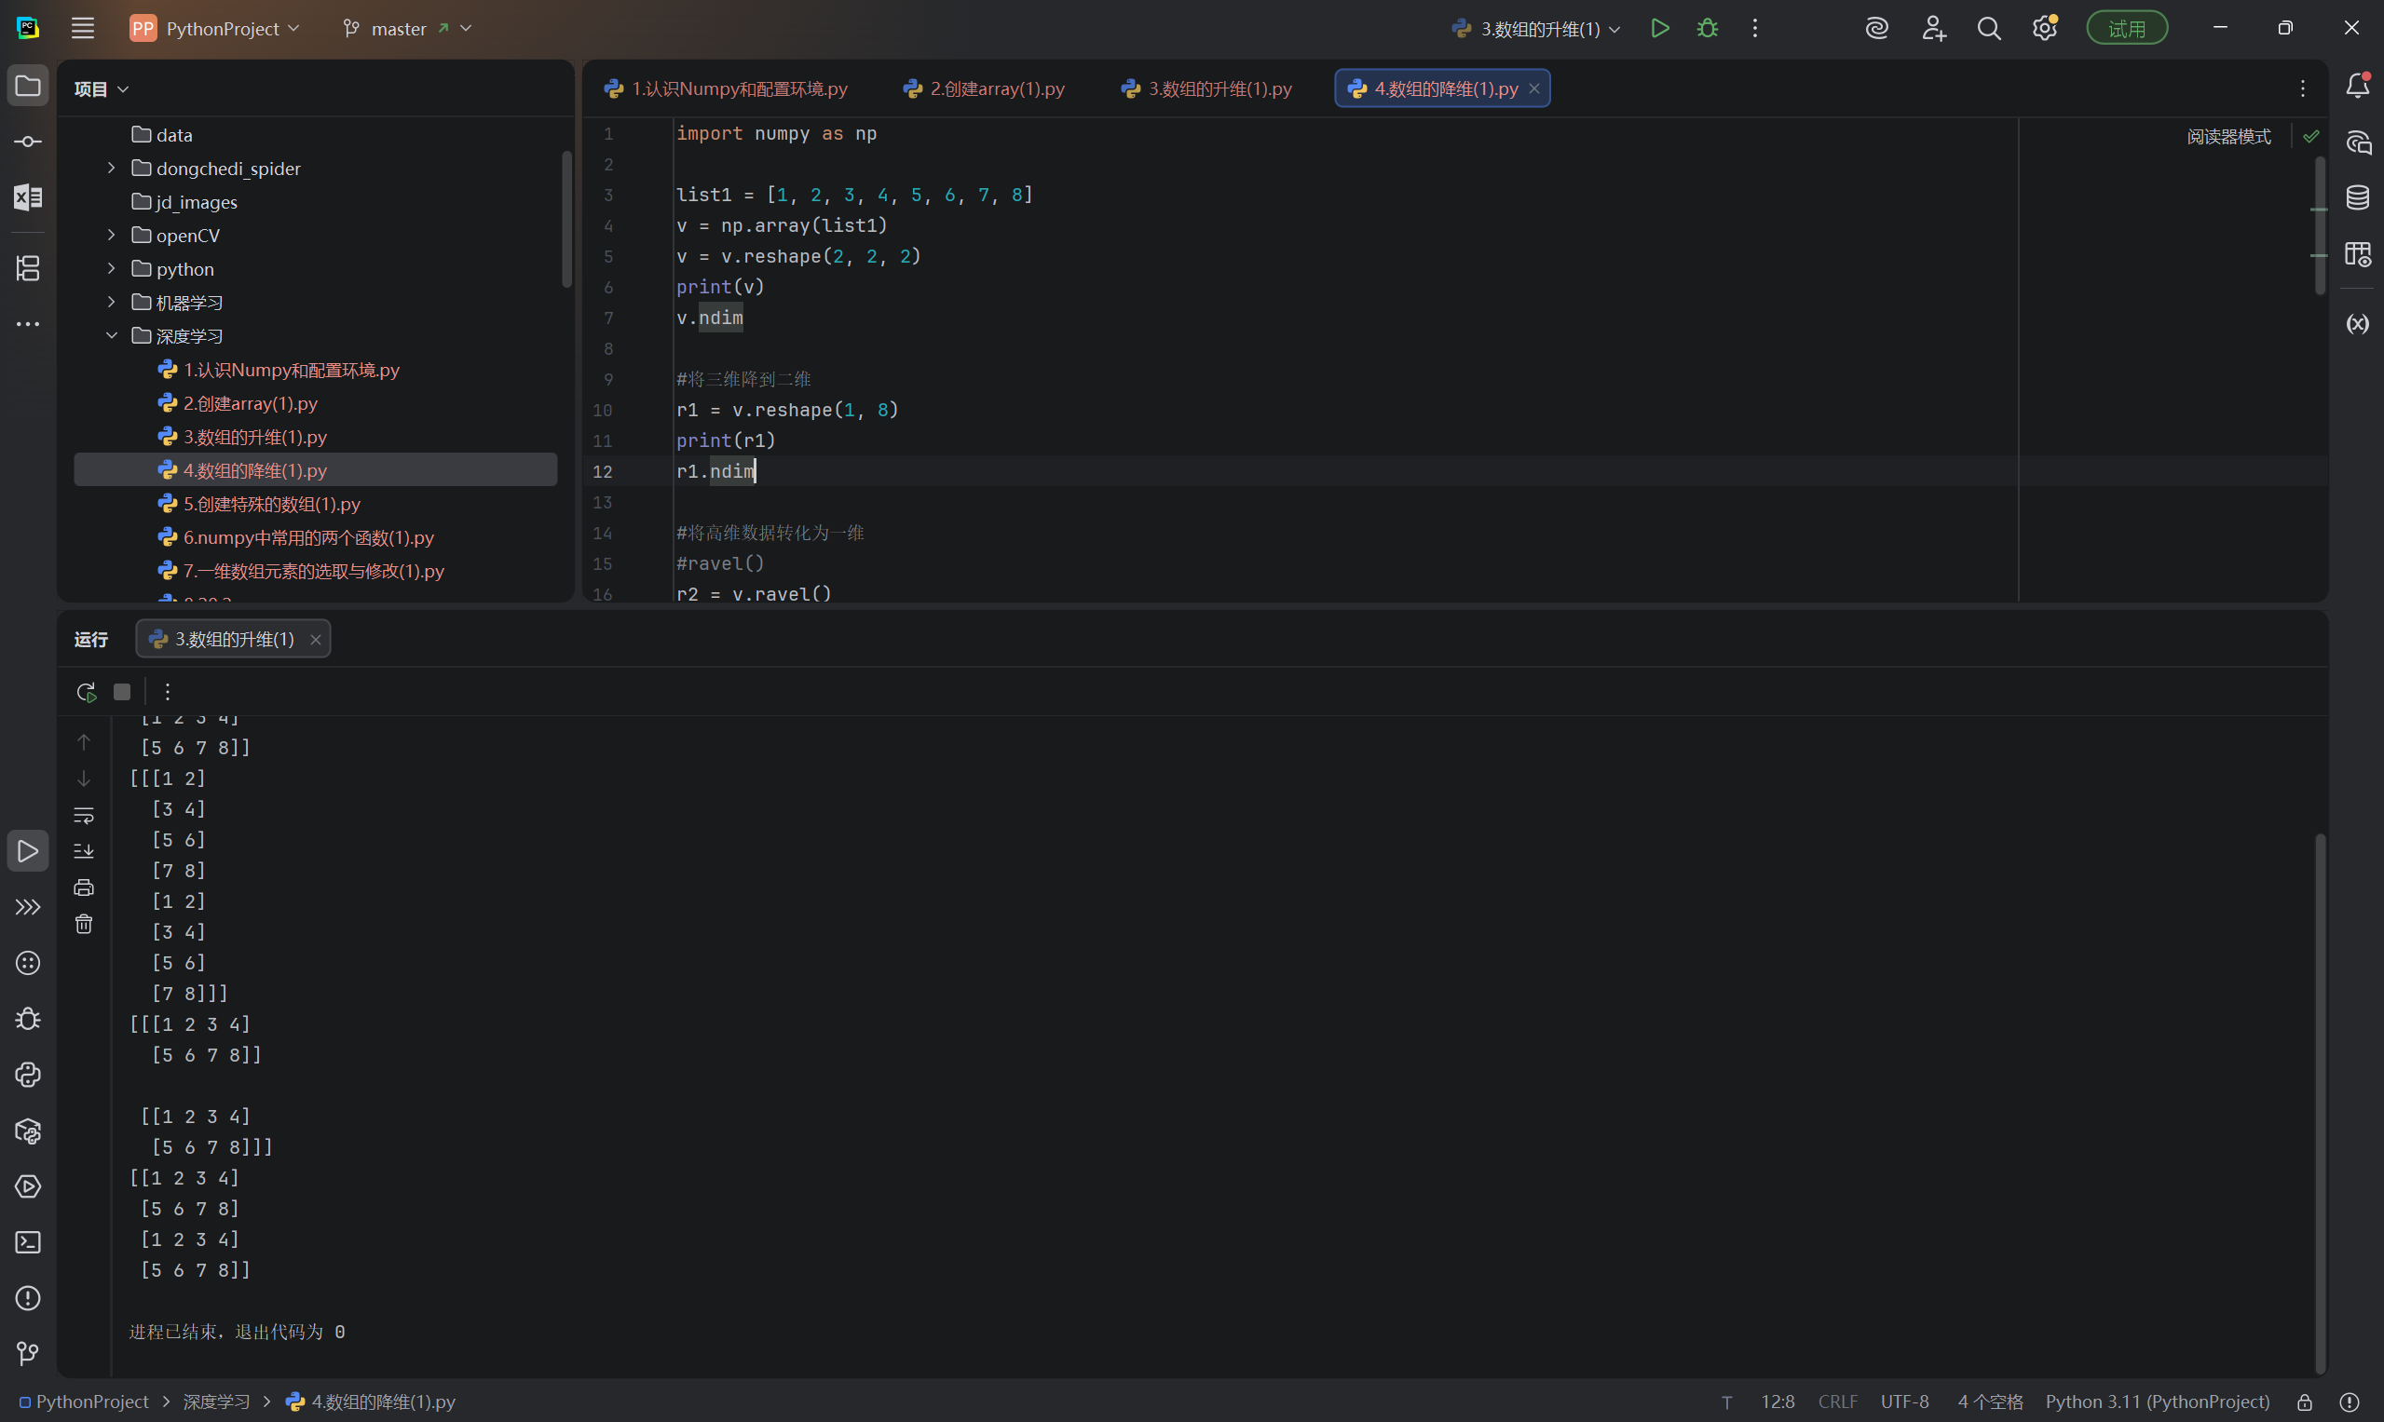Switch to tab 3.数组的升维(1).py
2384x1422 pixels.
click(1207, 88)
